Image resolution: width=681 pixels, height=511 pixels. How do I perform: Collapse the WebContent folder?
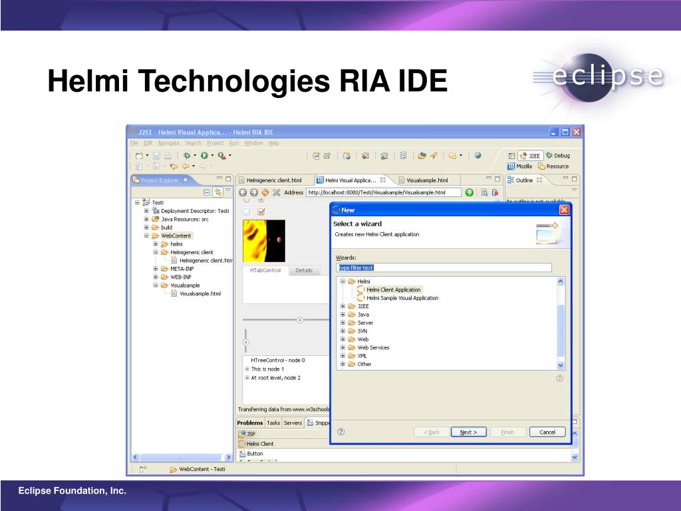click(146, 236)
